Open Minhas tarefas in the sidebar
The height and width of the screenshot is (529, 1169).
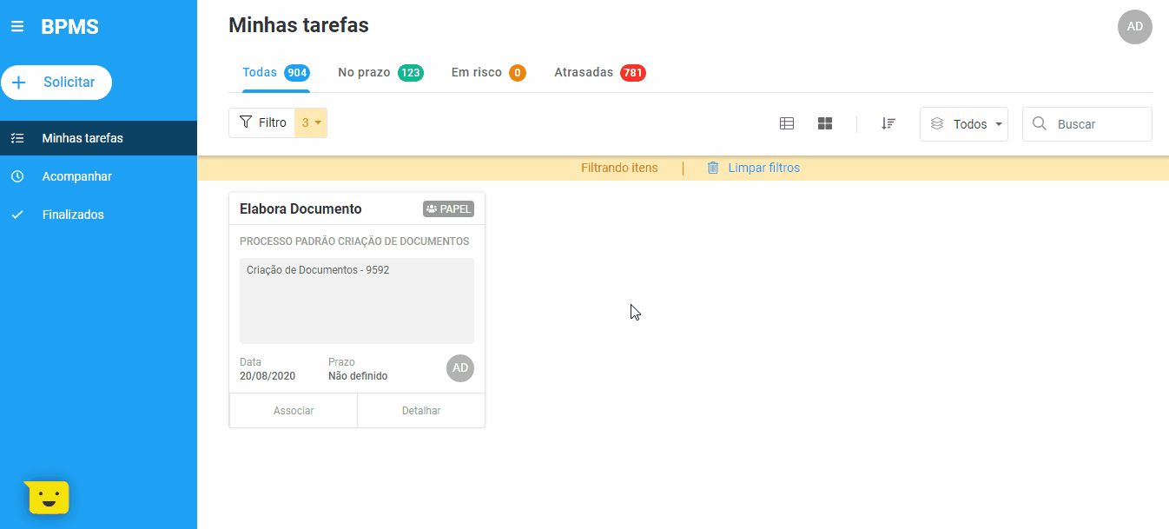[x=98, y=138]
